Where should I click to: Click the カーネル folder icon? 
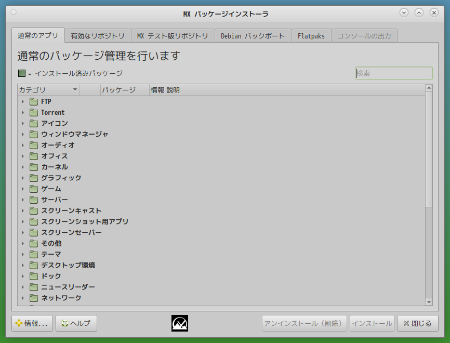(x=34, y=167)
